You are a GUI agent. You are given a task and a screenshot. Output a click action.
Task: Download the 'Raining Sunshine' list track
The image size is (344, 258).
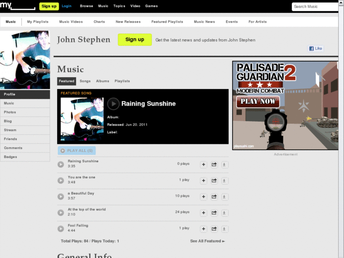[x=224, y=164]
